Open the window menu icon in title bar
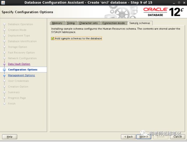This screenshot has width=187, height=142. click(x=3, y=2)
